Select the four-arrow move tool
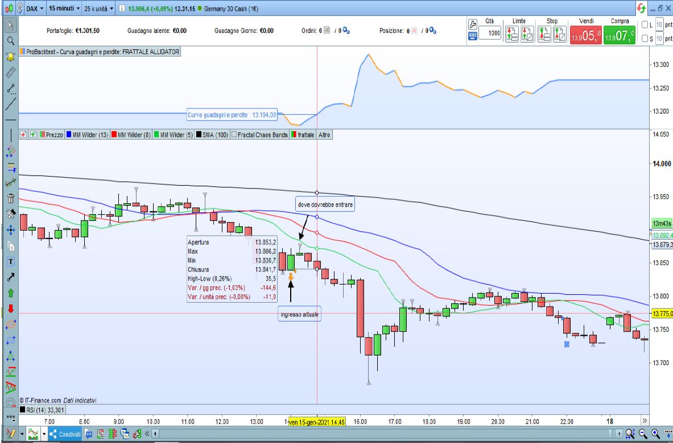This screenshot has width=673, height=443. (x=11, y=230)
